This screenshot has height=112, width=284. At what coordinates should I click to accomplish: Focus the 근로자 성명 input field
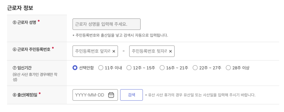[x=106, y=24]
